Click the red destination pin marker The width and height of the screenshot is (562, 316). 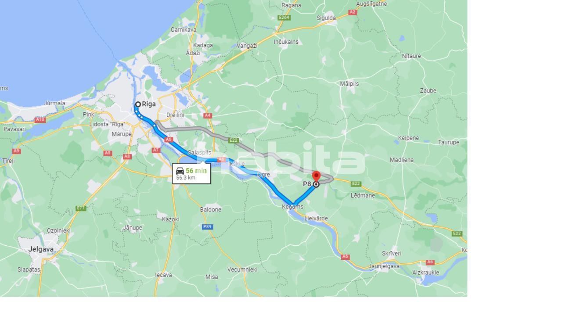coord(316,177)
